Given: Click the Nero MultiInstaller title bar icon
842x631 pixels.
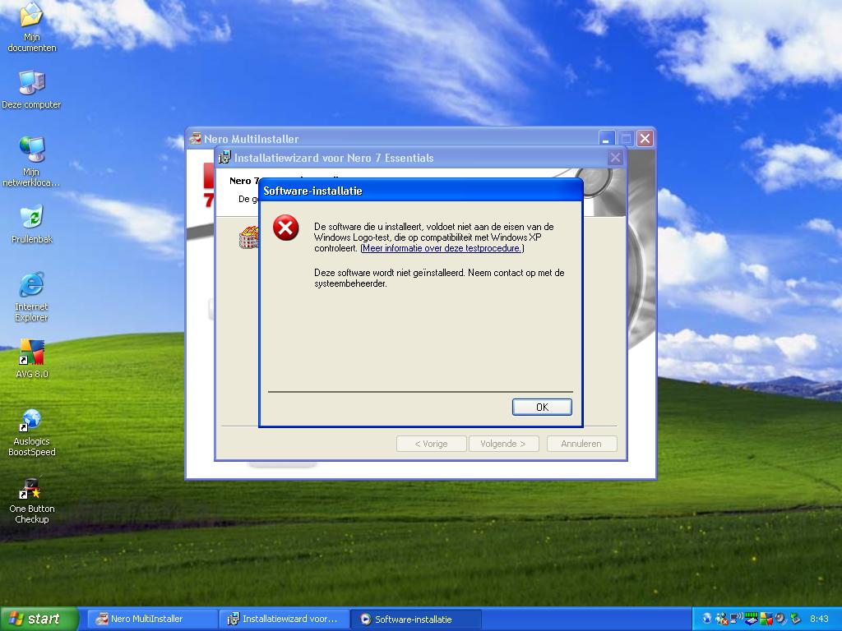Looking at the screenshot, I should [196, 138].
